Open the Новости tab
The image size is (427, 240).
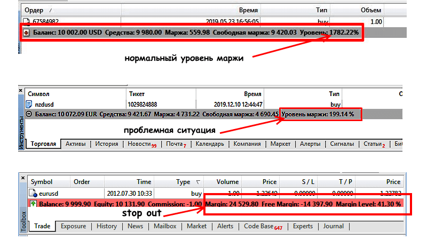(141, 144)
